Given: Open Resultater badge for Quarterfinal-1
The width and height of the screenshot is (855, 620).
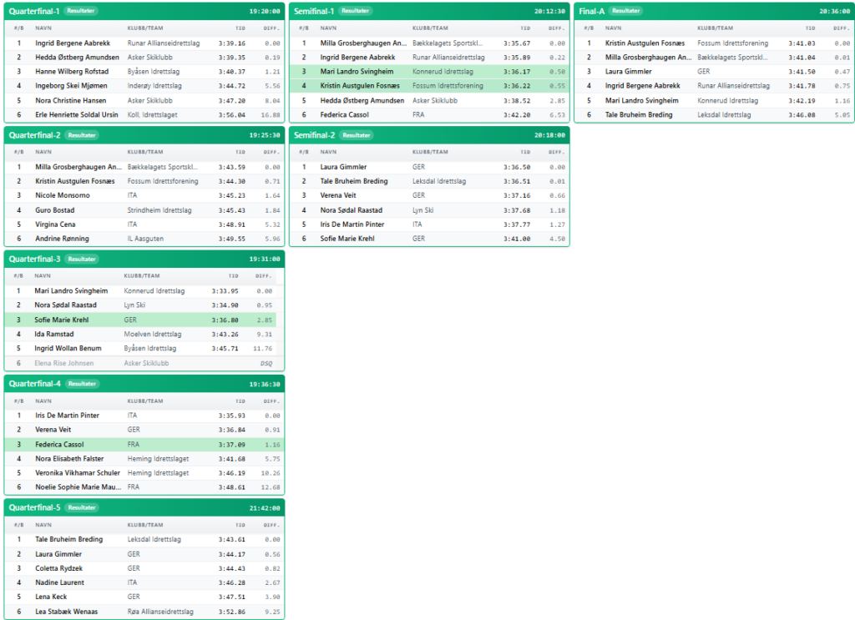Looking at the screenshot, I should [x=81, y=11].
